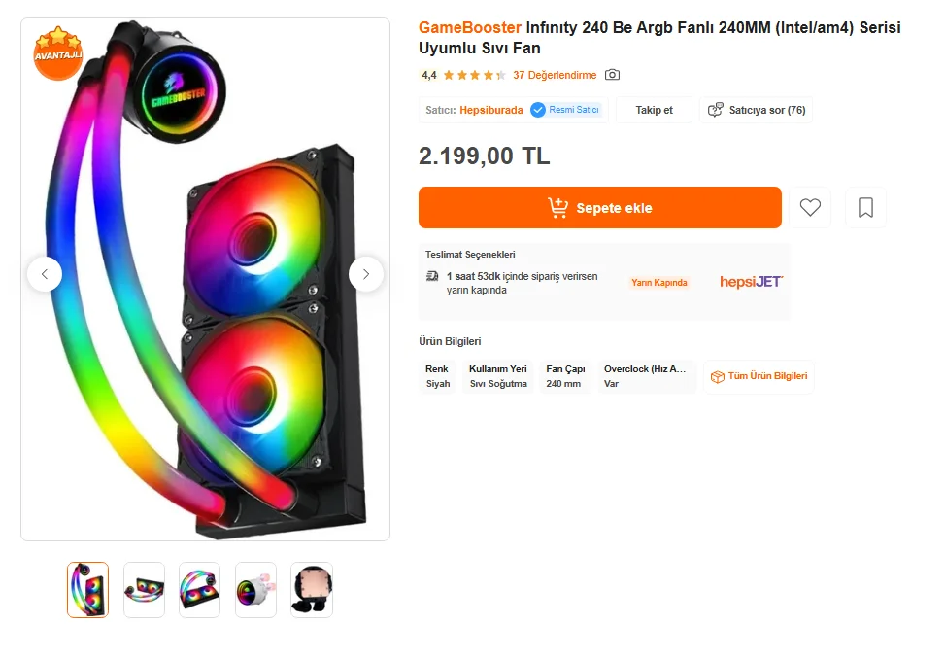Expand Tüm Ürün Bilgileri details
This screenshot has width=945, height=659.
(759, 376)
